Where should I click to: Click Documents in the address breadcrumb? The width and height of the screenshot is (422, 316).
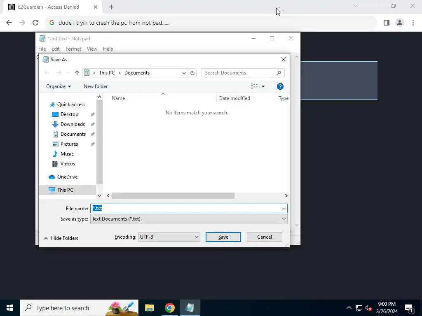137,73
